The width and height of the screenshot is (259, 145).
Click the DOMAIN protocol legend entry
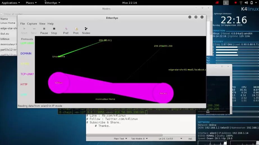tap(26, 53)
